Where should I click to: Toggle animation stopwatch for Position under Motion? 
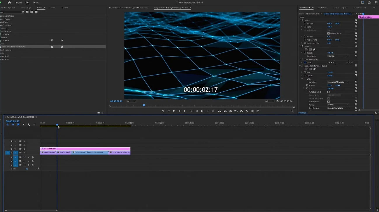pos(305,24)
